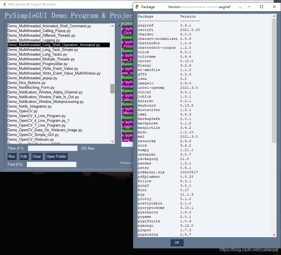Click the Pillow package row

[x=164, y=181]
